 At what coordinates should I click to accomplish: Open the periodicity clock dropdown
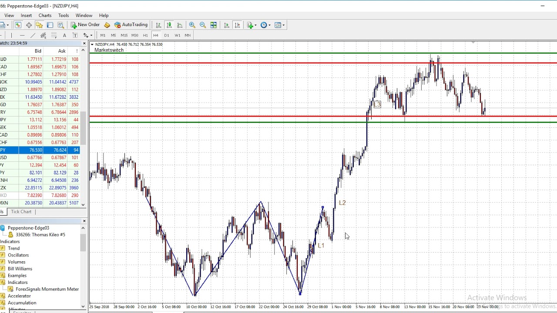point(265,25)
